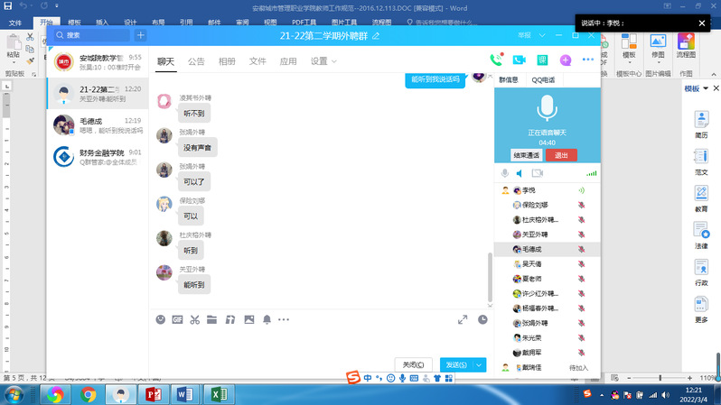
Task: Open the 财务金融学院 conversation
Action: tap(98, 157)
